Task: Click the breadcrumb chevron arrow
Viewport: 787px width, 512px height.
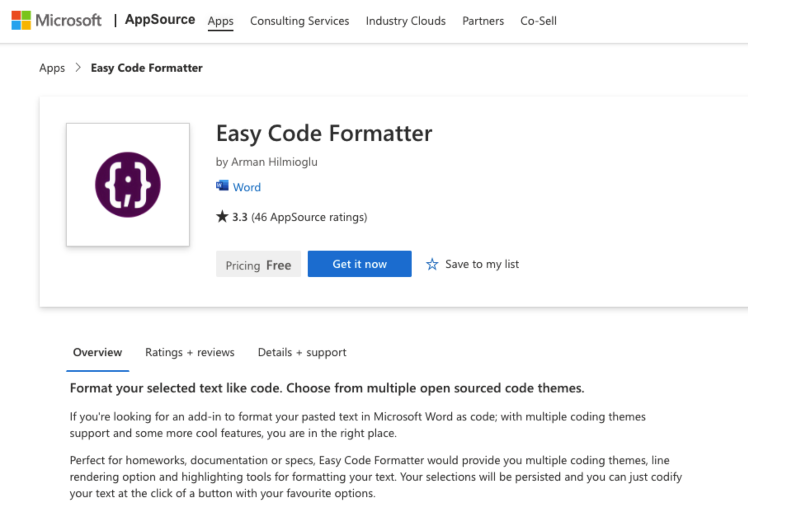Action: click(x=78, y=67)
